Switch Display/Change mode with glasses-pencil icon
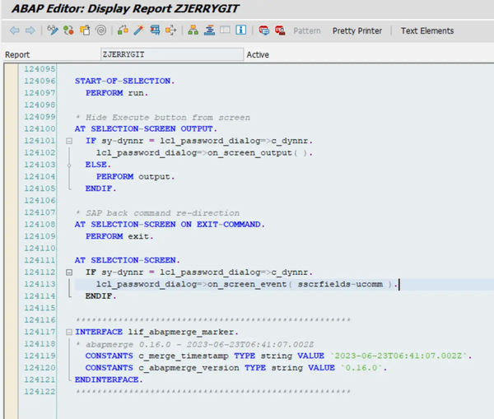Screen dimensions: 494x419 pos(53,30)
